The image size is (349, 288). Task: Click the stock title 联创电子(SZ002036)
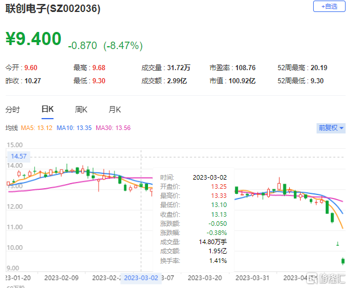[x=53, y=9]
